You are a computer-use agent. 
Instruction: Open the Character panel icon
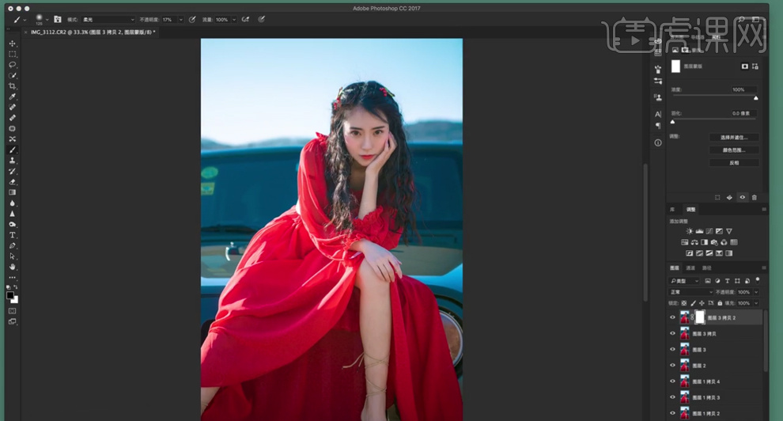tap(658, 114)
